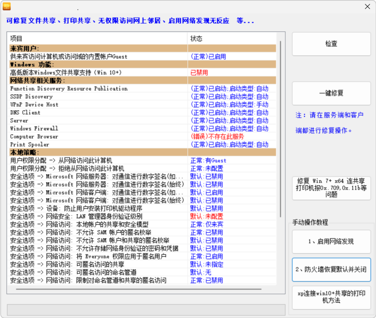Select 将 Everyone 权限应用于匿名用户 row
376x318 pixels.
click(x=143, y=256)
